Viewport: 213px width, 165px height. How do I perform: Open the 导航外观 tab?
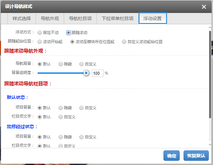50,18
